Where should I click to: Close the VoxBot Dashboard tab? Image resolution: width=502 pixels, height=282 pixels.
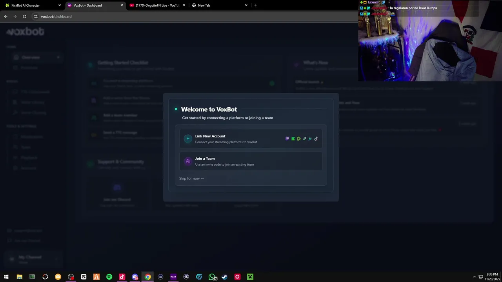(x=122, y=5)
